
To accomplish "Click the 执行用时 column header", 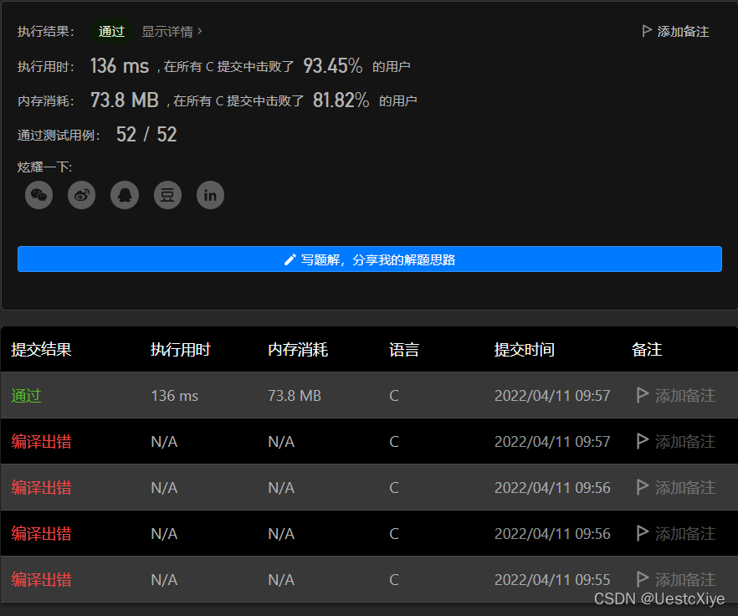I will coord(181,350).
